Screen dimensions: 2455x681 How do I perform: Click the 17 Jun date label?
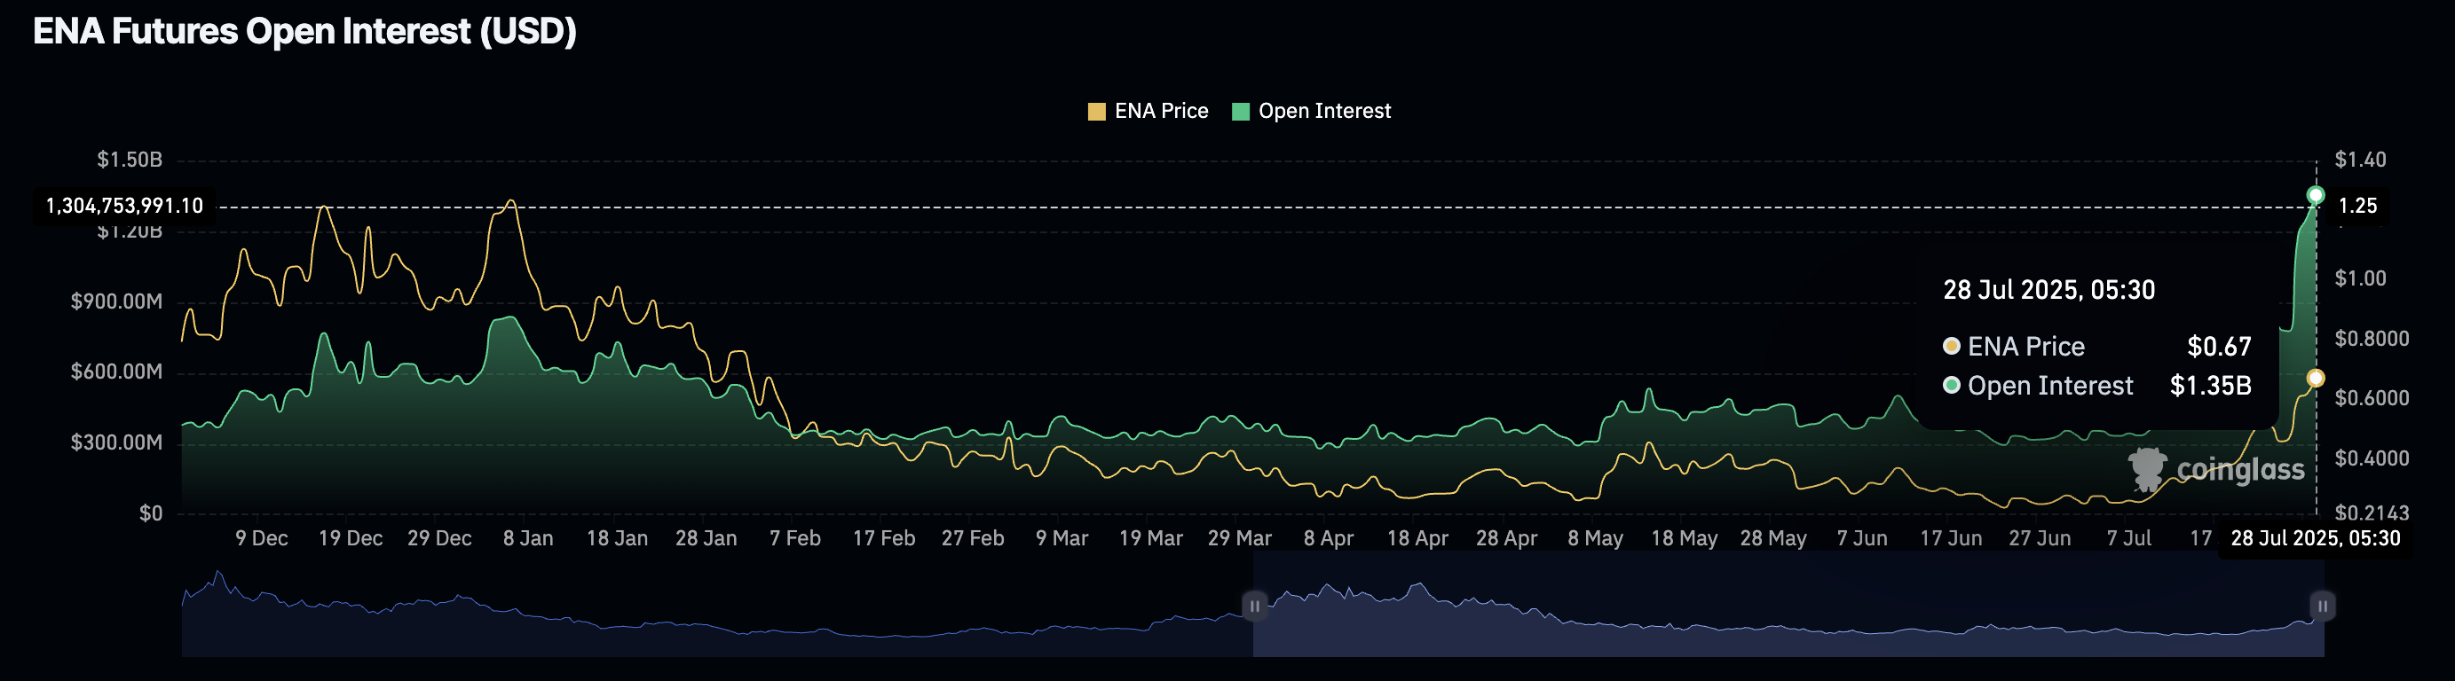(1951, 539)
